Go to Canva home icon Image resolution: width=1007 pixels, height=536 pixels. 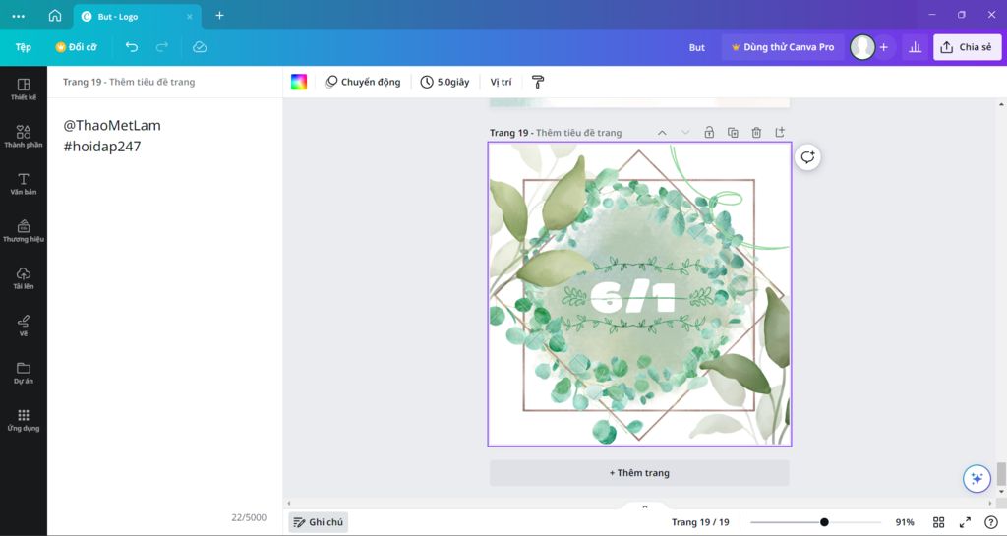tap(55, 16)
